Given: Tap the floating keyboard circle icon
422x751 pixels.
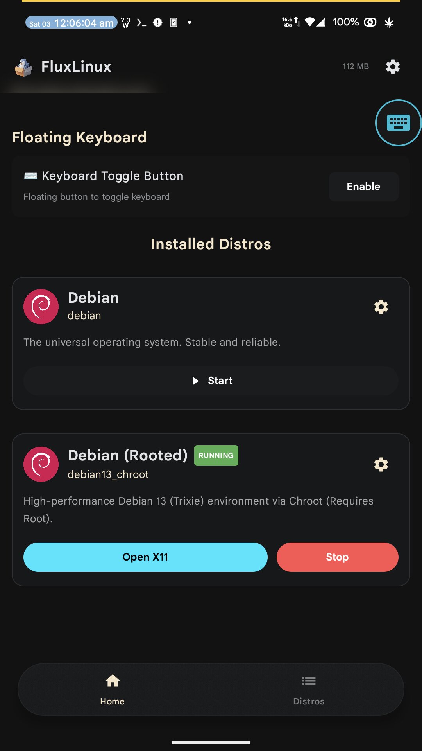Looking at the screenshot, I should click(x=398, y=123).
